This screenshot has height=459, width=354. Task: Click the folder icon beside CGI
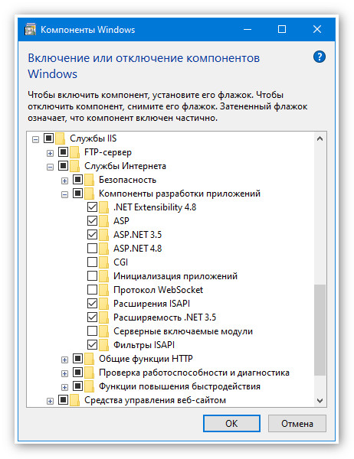point(104,262)
